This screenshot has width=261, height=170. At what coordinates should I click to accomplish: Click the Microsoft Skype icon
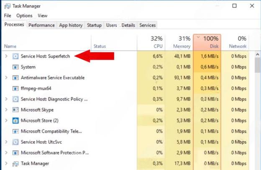point(15,110)
